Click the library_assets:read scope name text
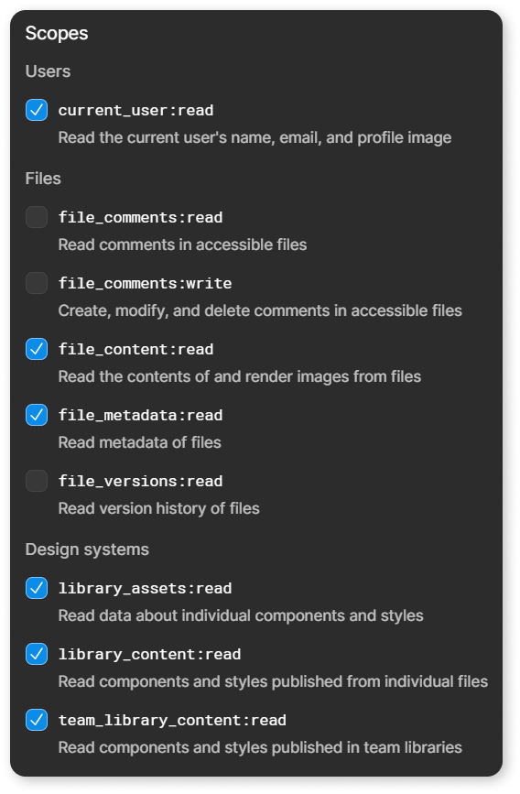 click(145, 589)
